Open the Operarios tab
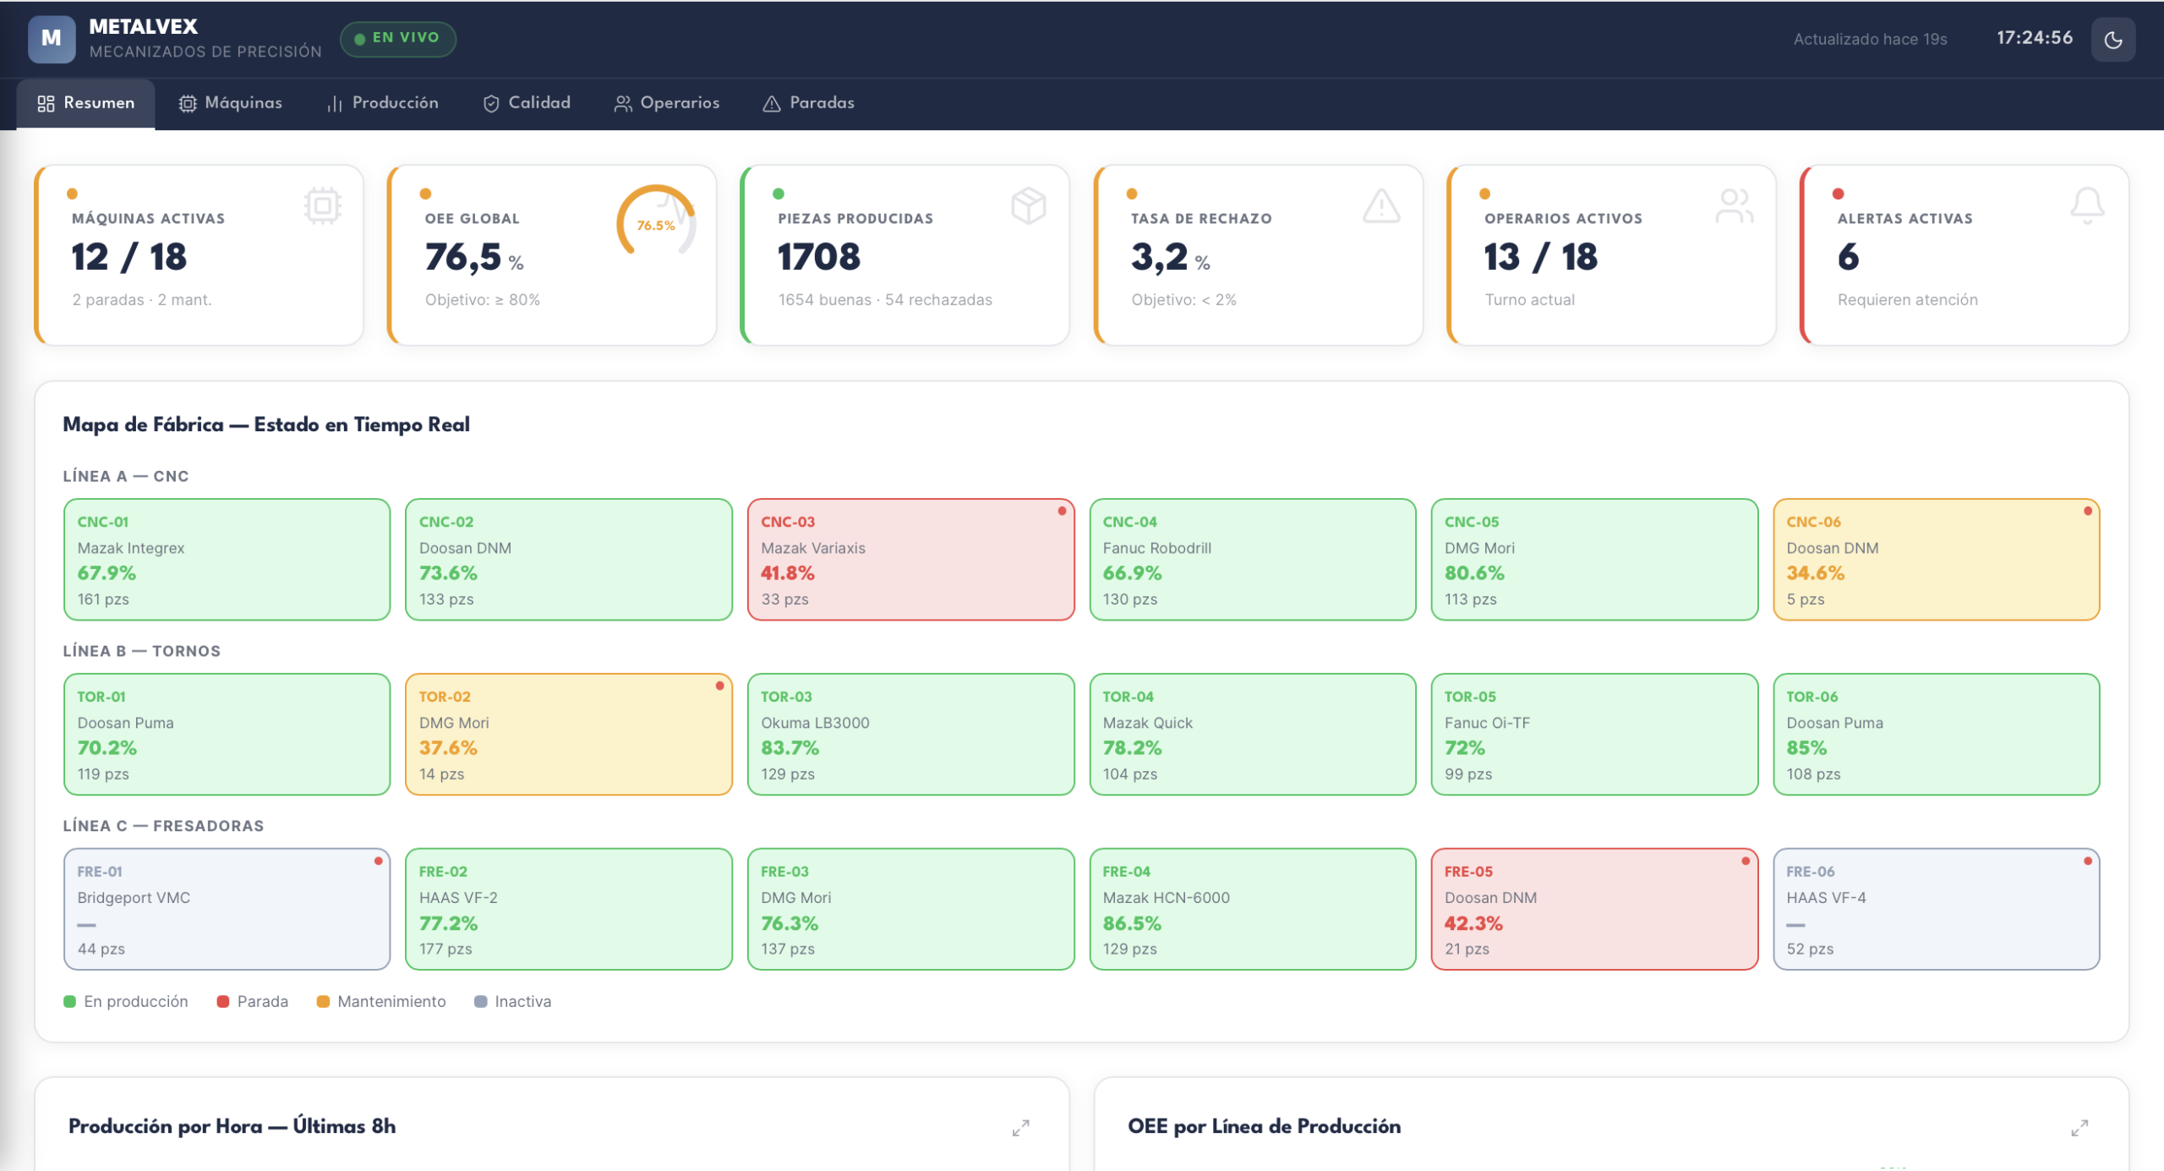 pos(666,103)
